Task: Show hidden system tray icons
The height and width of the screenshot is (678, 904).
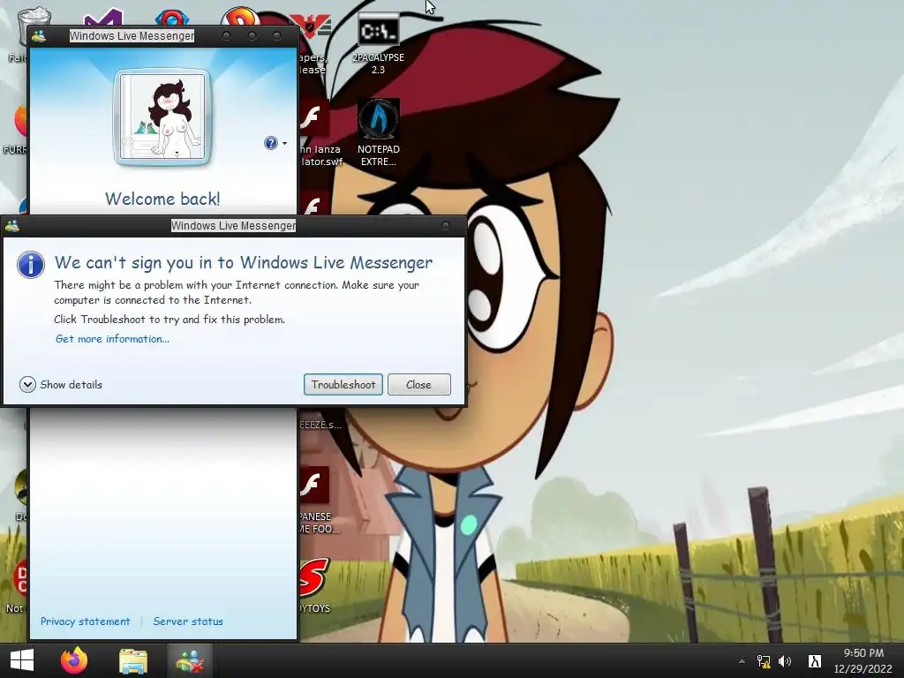Action: (742, 661)
